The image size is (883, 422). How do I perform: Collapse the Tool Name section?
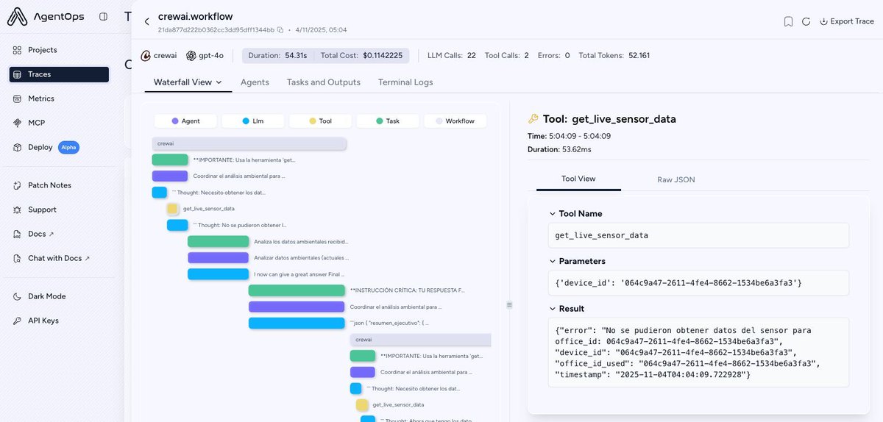tap(553, 214)
